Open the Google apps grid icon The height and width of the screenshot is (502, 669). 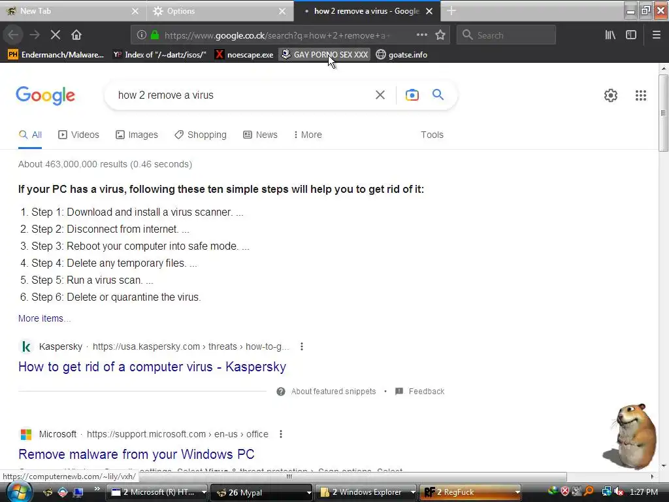click(x=640, y=95)
